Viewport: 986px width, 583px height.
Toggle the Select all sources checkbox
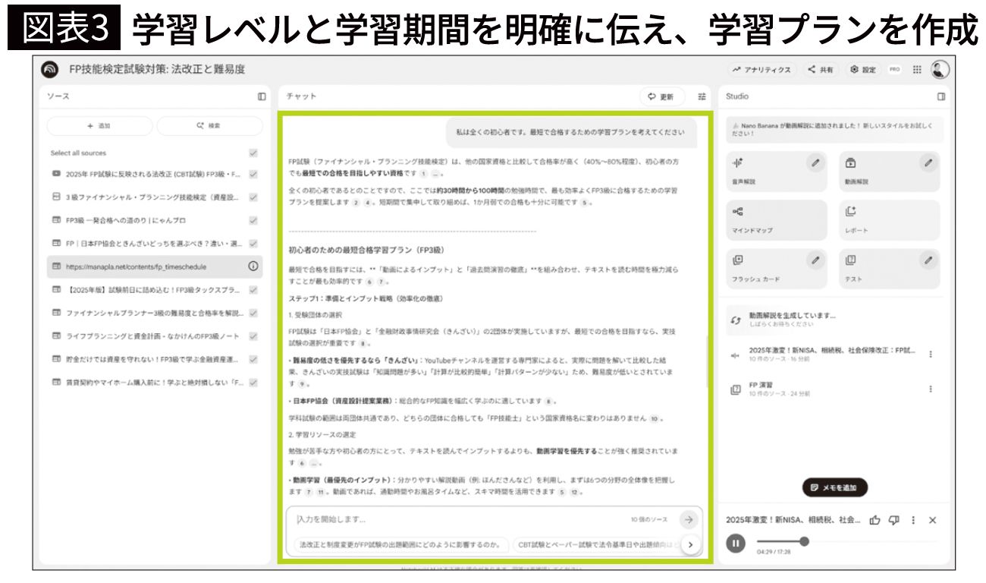pos(253,153)
